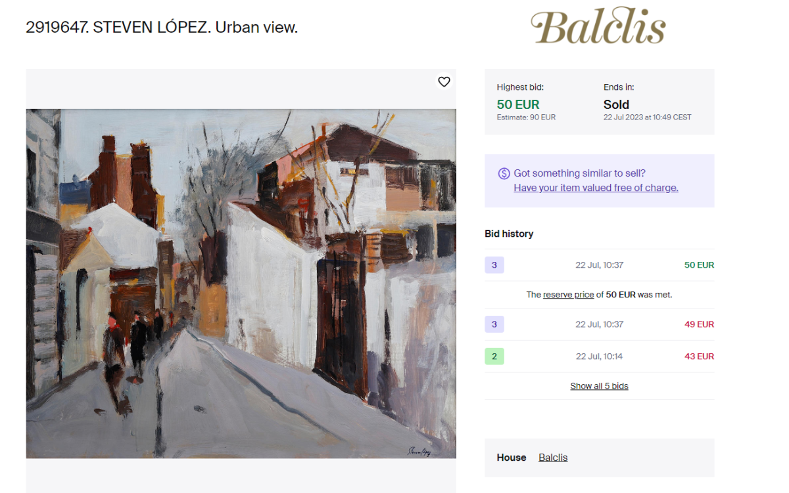789x493 pixels.
Task: Open the Balclis house link
Action: (x=553, y=458)
